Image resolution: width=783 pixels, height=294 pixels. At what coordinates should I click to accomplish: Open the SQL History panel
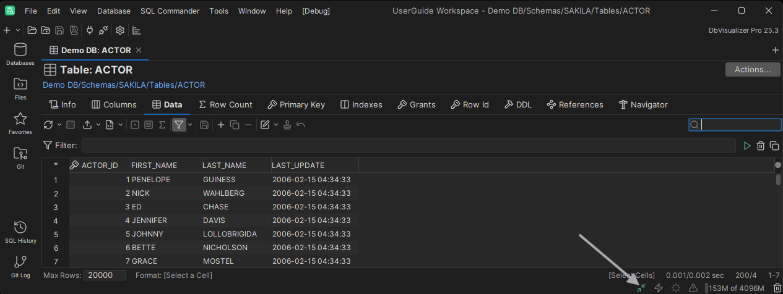pyautogui.click(x=20, y=232)
